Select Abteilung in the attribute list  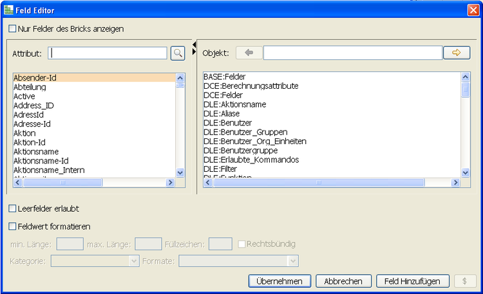(30, 87)
